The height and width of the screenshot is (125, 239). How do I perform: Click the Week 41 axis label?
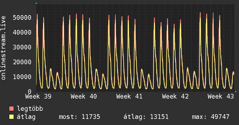pos(129,97)
